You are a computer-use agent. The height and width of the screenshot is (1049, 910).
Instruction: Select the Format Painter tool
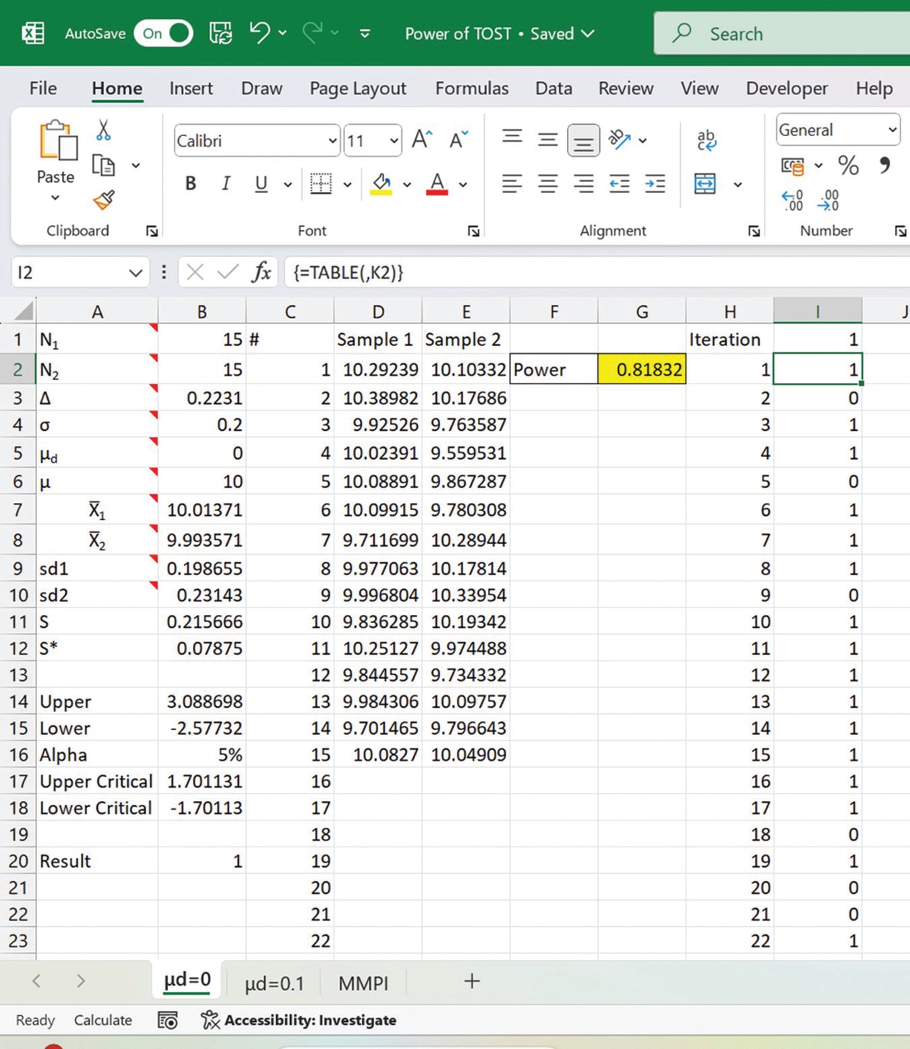[102, 201]
